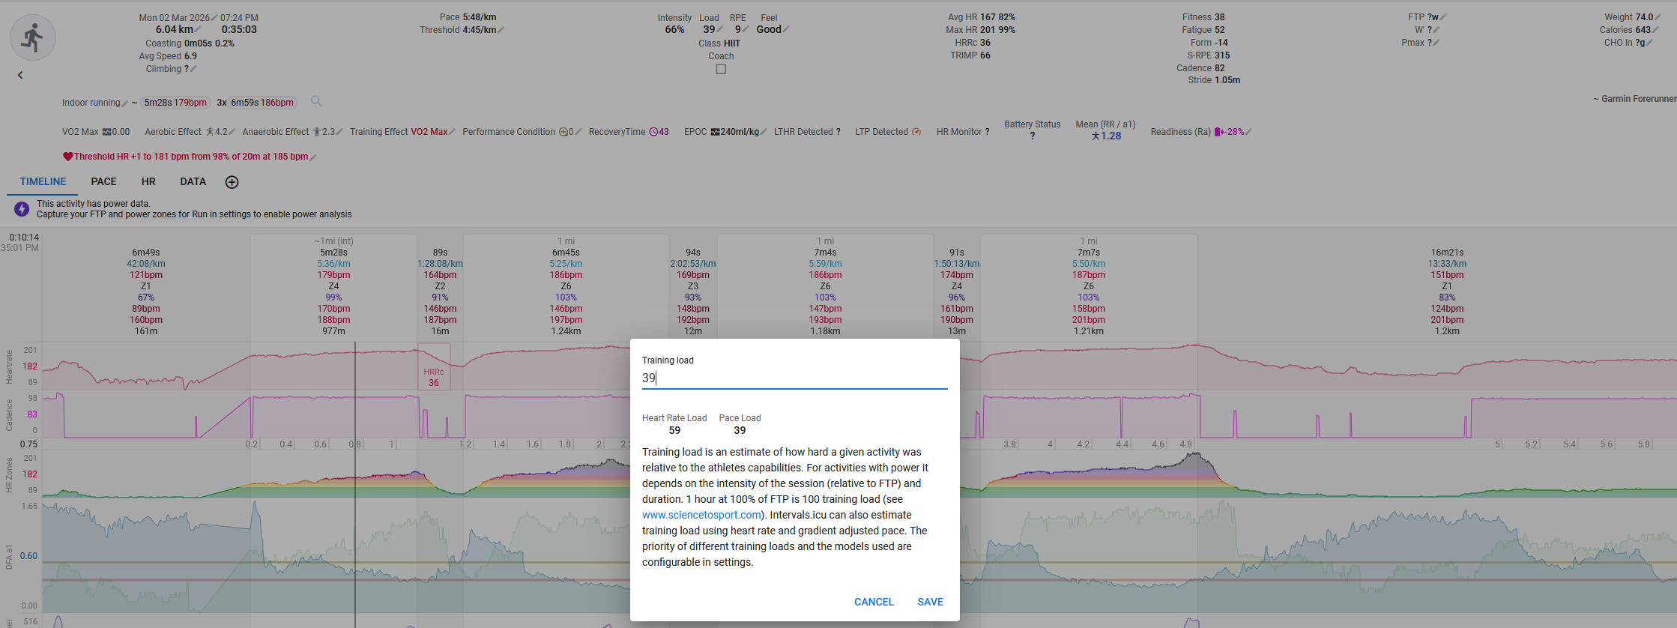The width and height of the screenshot is (1677, 628).
Task: Click the add chart plus icon
Action: (x=232, y=182)
